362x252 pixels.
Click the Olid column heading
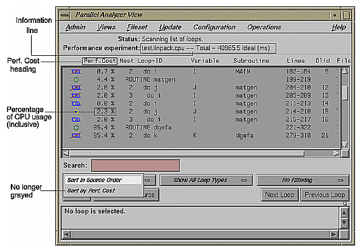[323, 61]
